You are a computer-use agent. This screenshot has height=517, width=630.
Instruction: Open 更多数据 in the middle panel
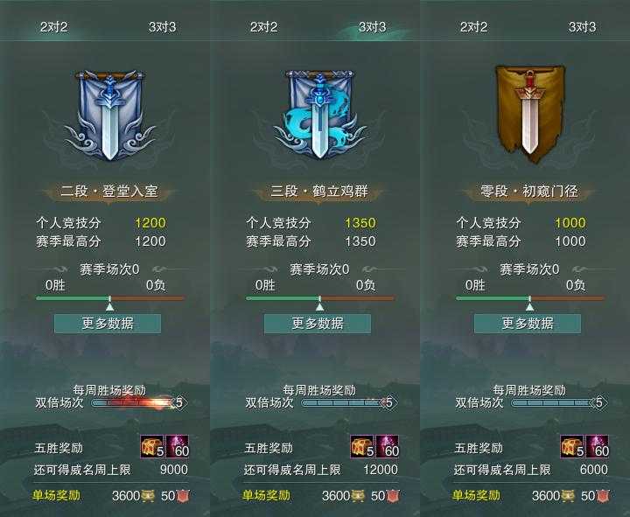pos(318,324)
